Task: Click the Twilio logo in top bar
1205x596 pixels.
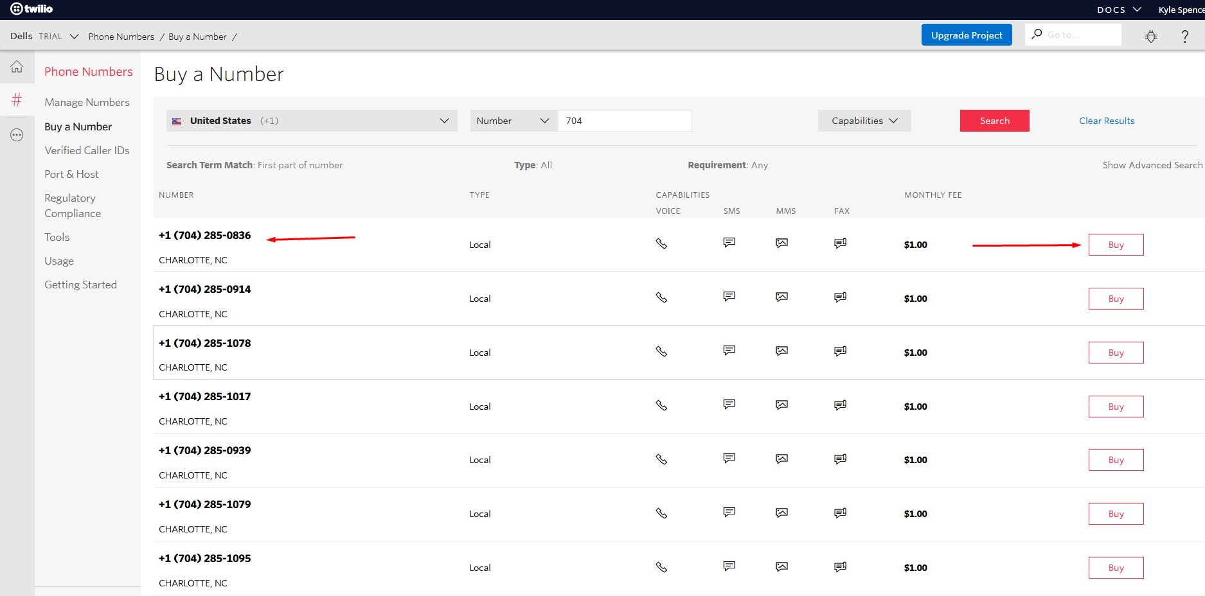Action: pyautogui.click(x=31, y=9)
